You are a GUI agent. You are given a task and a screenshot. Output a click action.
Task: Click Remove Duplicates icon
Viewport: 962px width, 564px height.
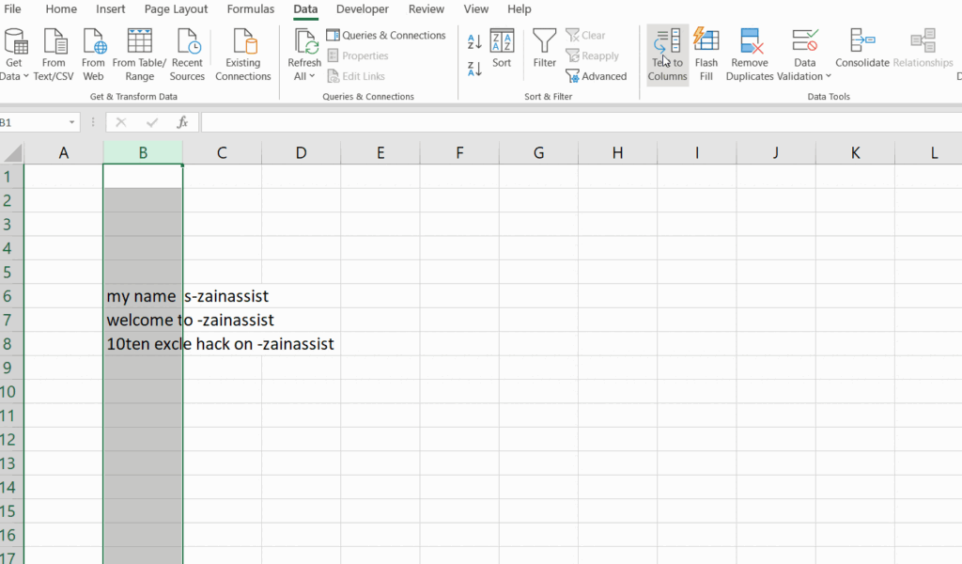pyautogui.click(x=752, y=42)
